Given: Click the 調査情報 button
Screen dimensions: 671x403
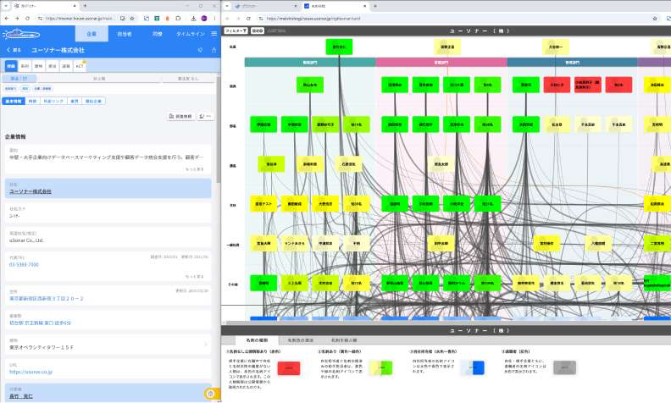Looking at the screenshot, I should pyautogui.click(x=184, y=116).
